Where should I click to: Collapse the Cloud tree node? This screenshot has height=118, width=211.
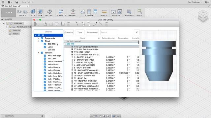pyautogui.click(x=39, y=41)
